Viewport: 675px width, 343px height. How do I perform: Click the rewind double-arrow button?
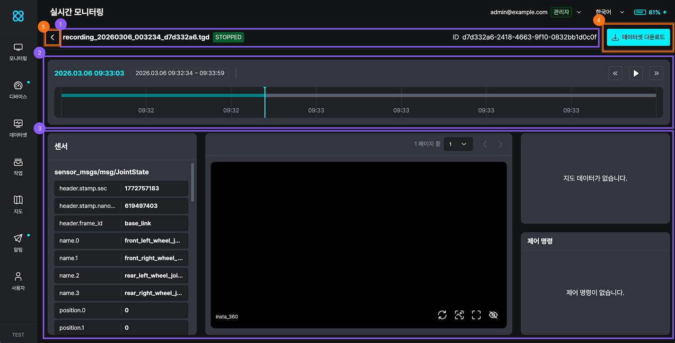(615, 73)
